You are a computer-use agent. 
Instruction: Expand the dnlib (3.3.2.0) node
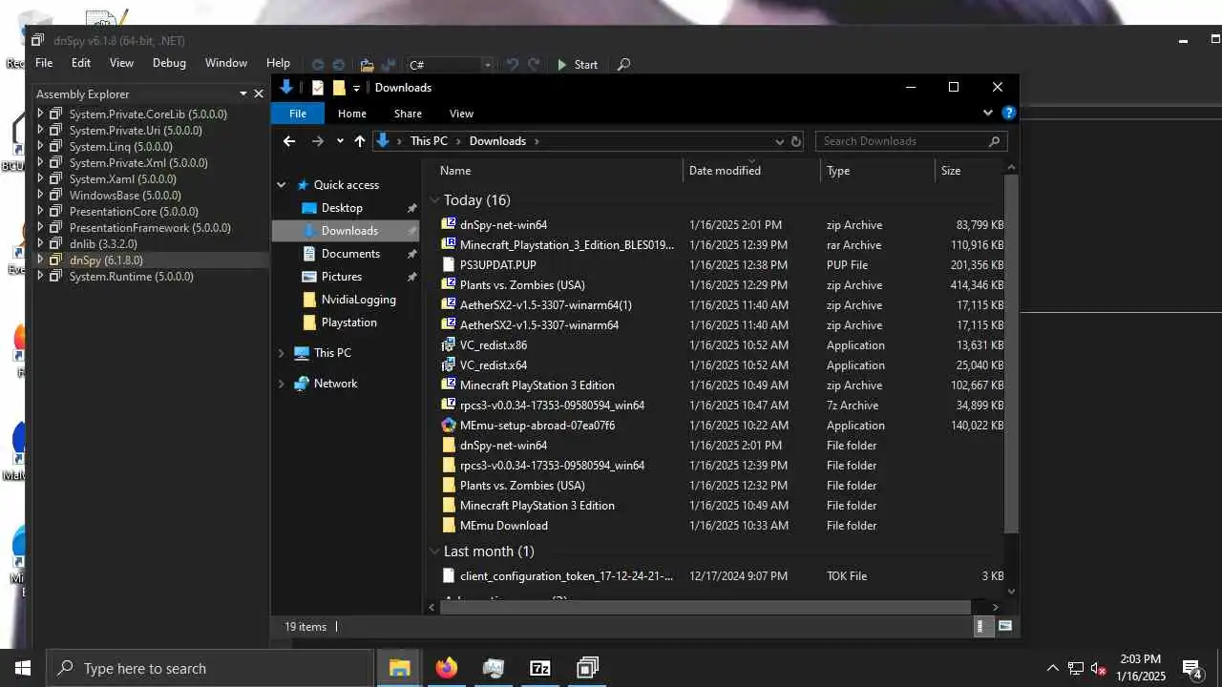click(x=41, y=243)
